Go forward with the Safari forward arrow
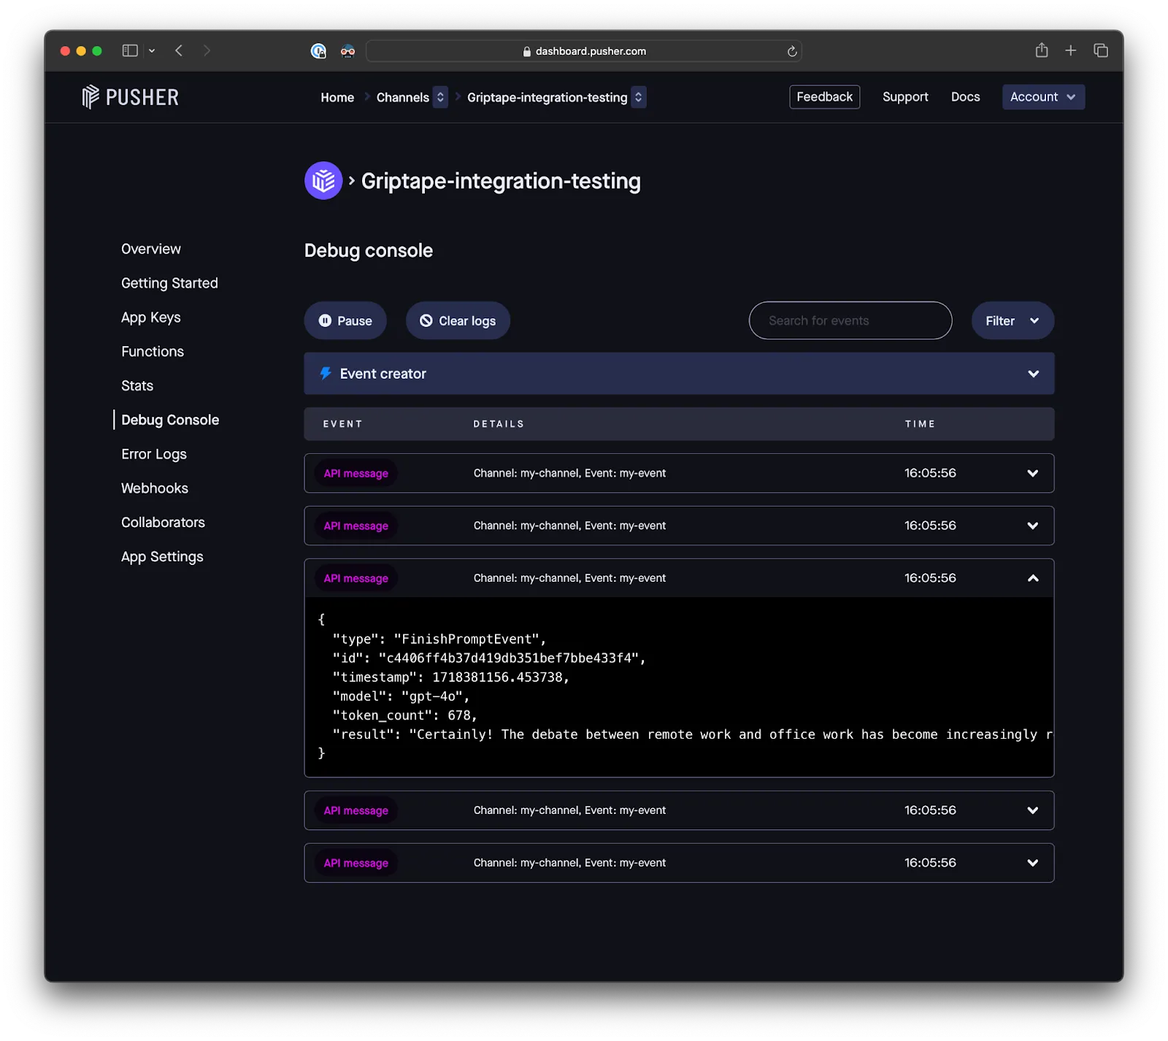 pos(207,50)
